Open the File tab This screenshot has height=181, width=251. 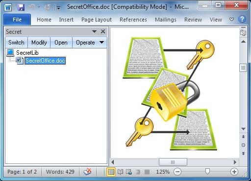[x=17, y=20]
